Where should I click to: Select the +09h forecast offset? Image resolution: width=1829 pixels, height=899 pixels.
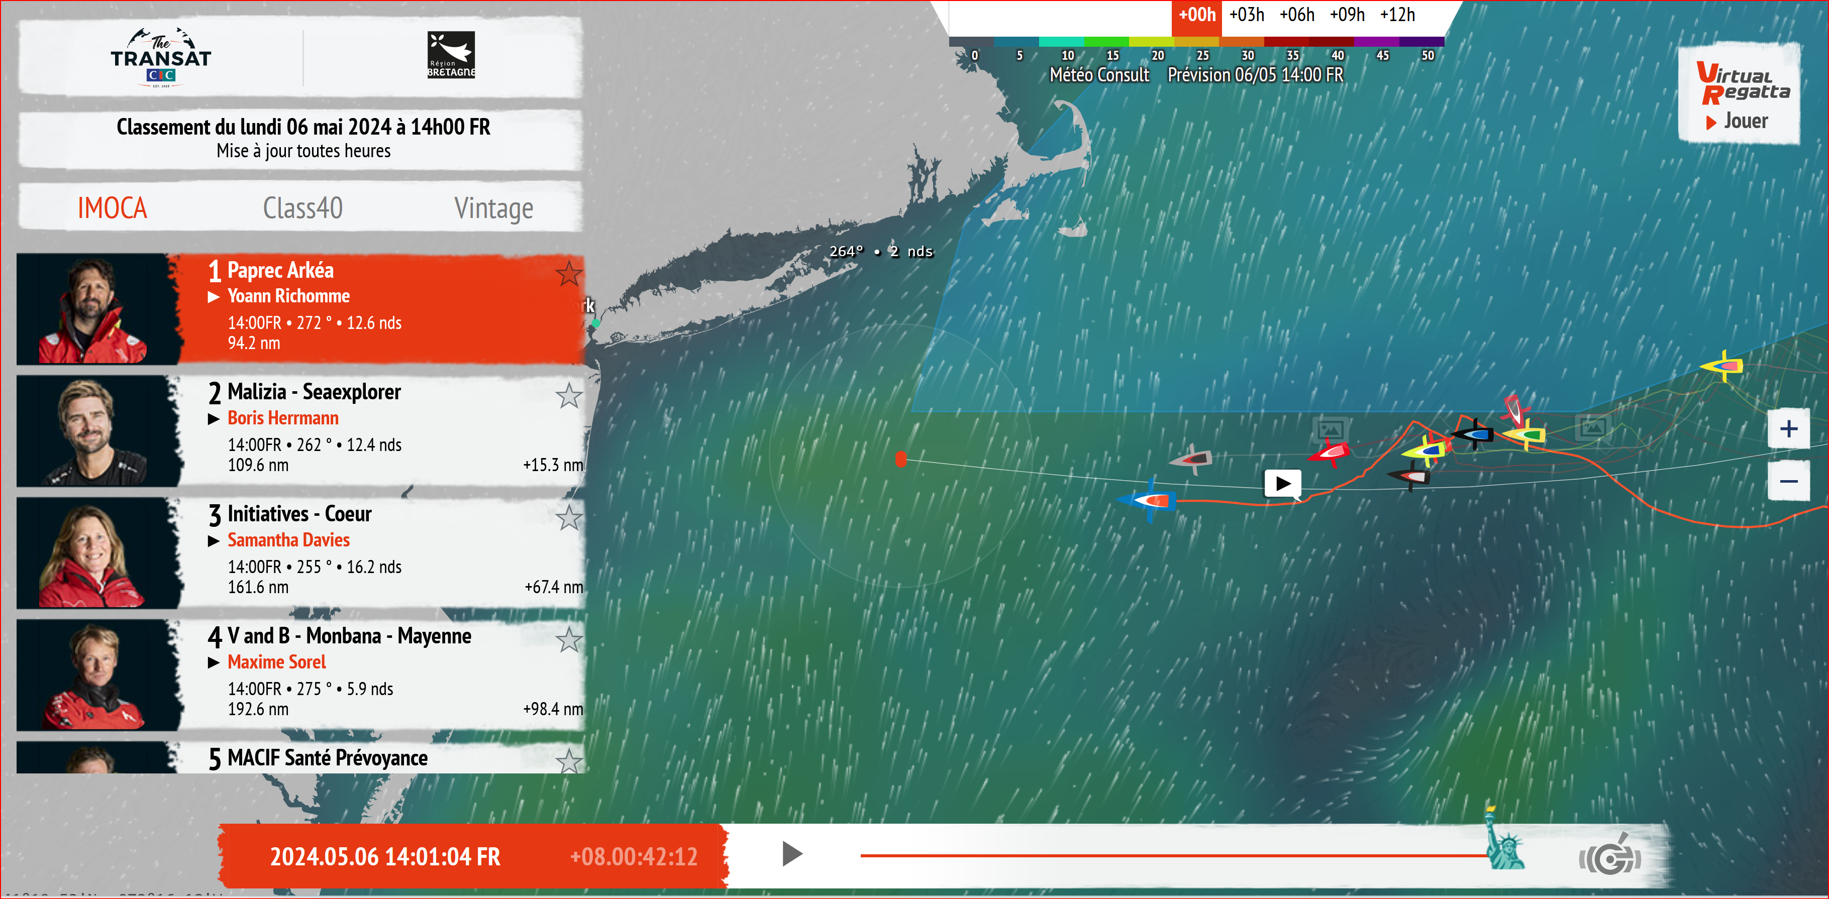[x=1347, y=15]
